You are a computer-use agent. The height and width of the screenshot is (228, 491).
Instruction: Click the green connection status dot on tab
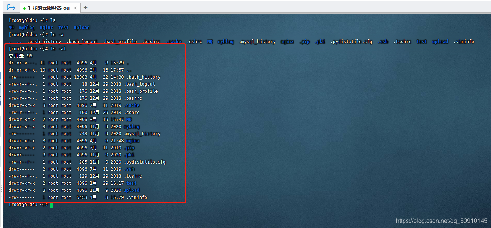(24, 8)
